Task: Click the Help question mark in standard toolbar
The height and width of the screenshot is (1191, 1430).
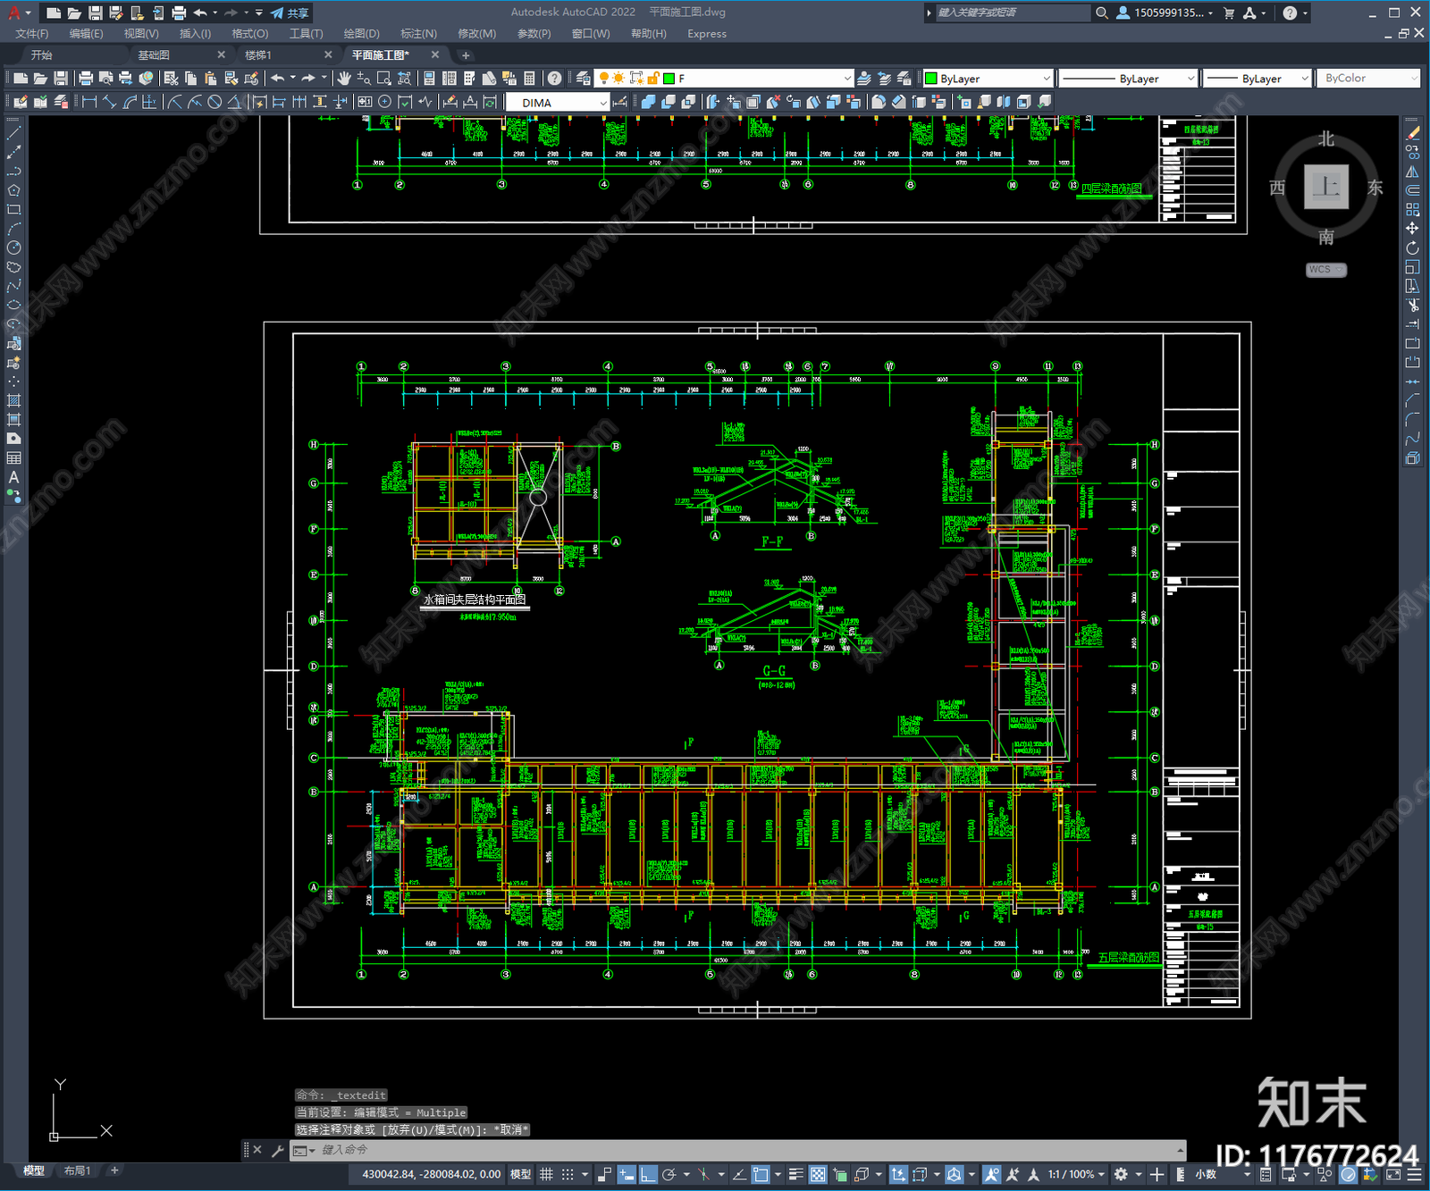Action: pos(555,79)
